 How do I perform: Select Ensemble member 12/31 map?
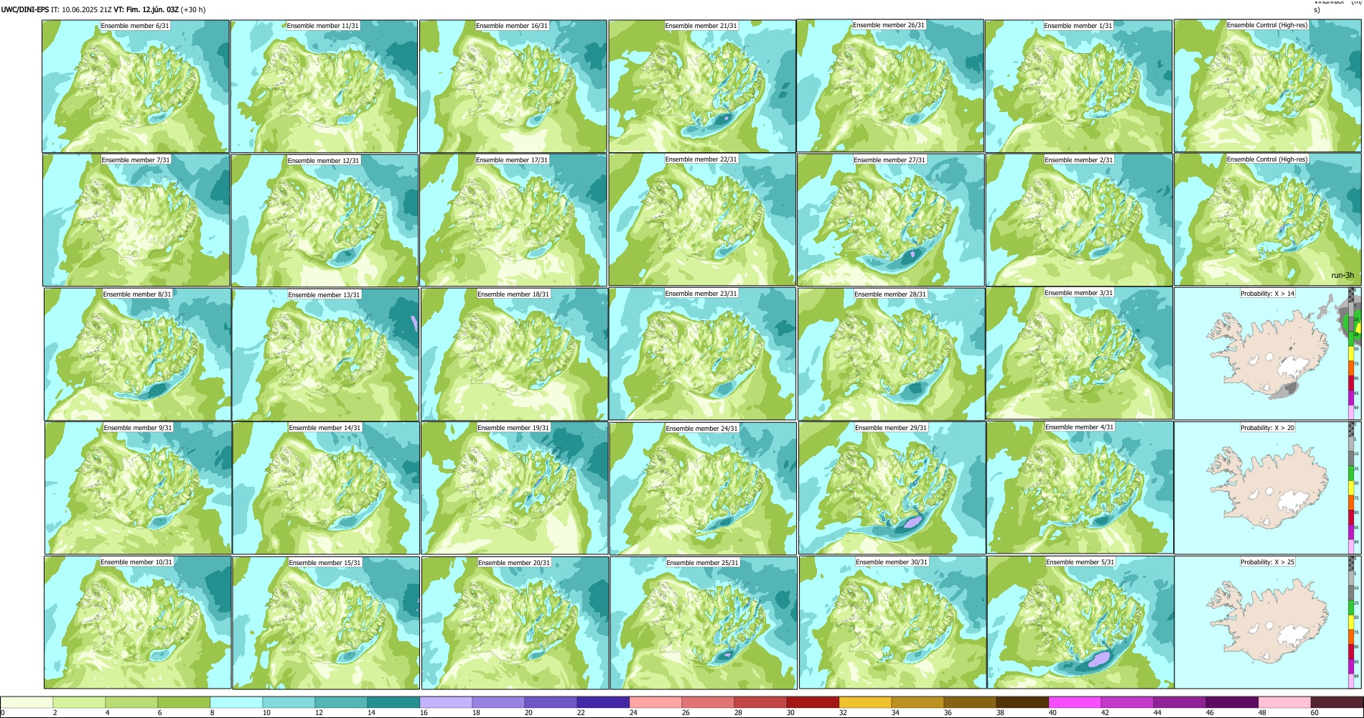pos(324,220)
